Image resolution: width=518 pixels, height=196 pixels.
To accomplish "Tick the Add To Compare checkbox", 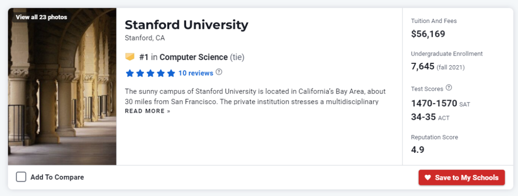I will tap(21, 177).
